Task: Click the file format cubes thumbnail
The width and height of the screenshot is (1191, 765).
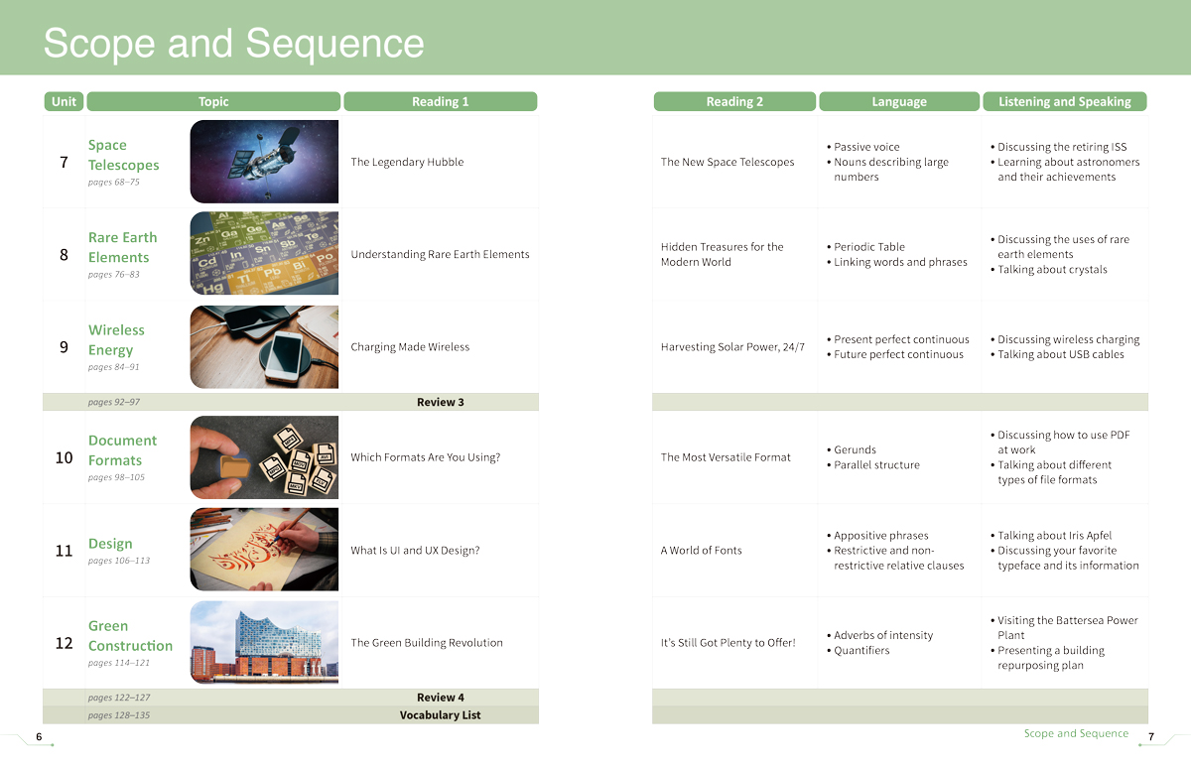Action: [264, 456]
